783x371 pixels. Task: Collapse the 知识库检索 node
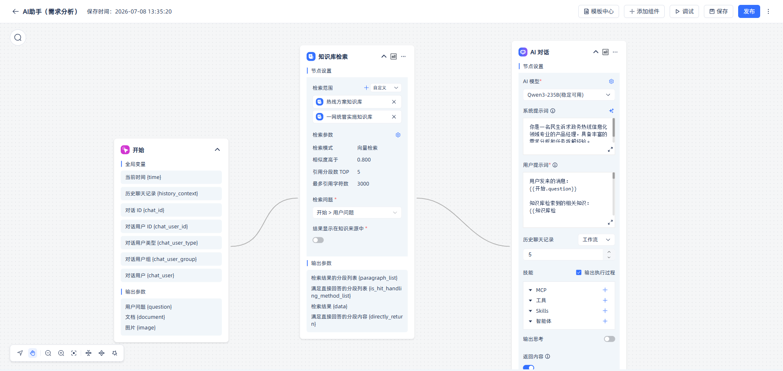pos(384,57)
